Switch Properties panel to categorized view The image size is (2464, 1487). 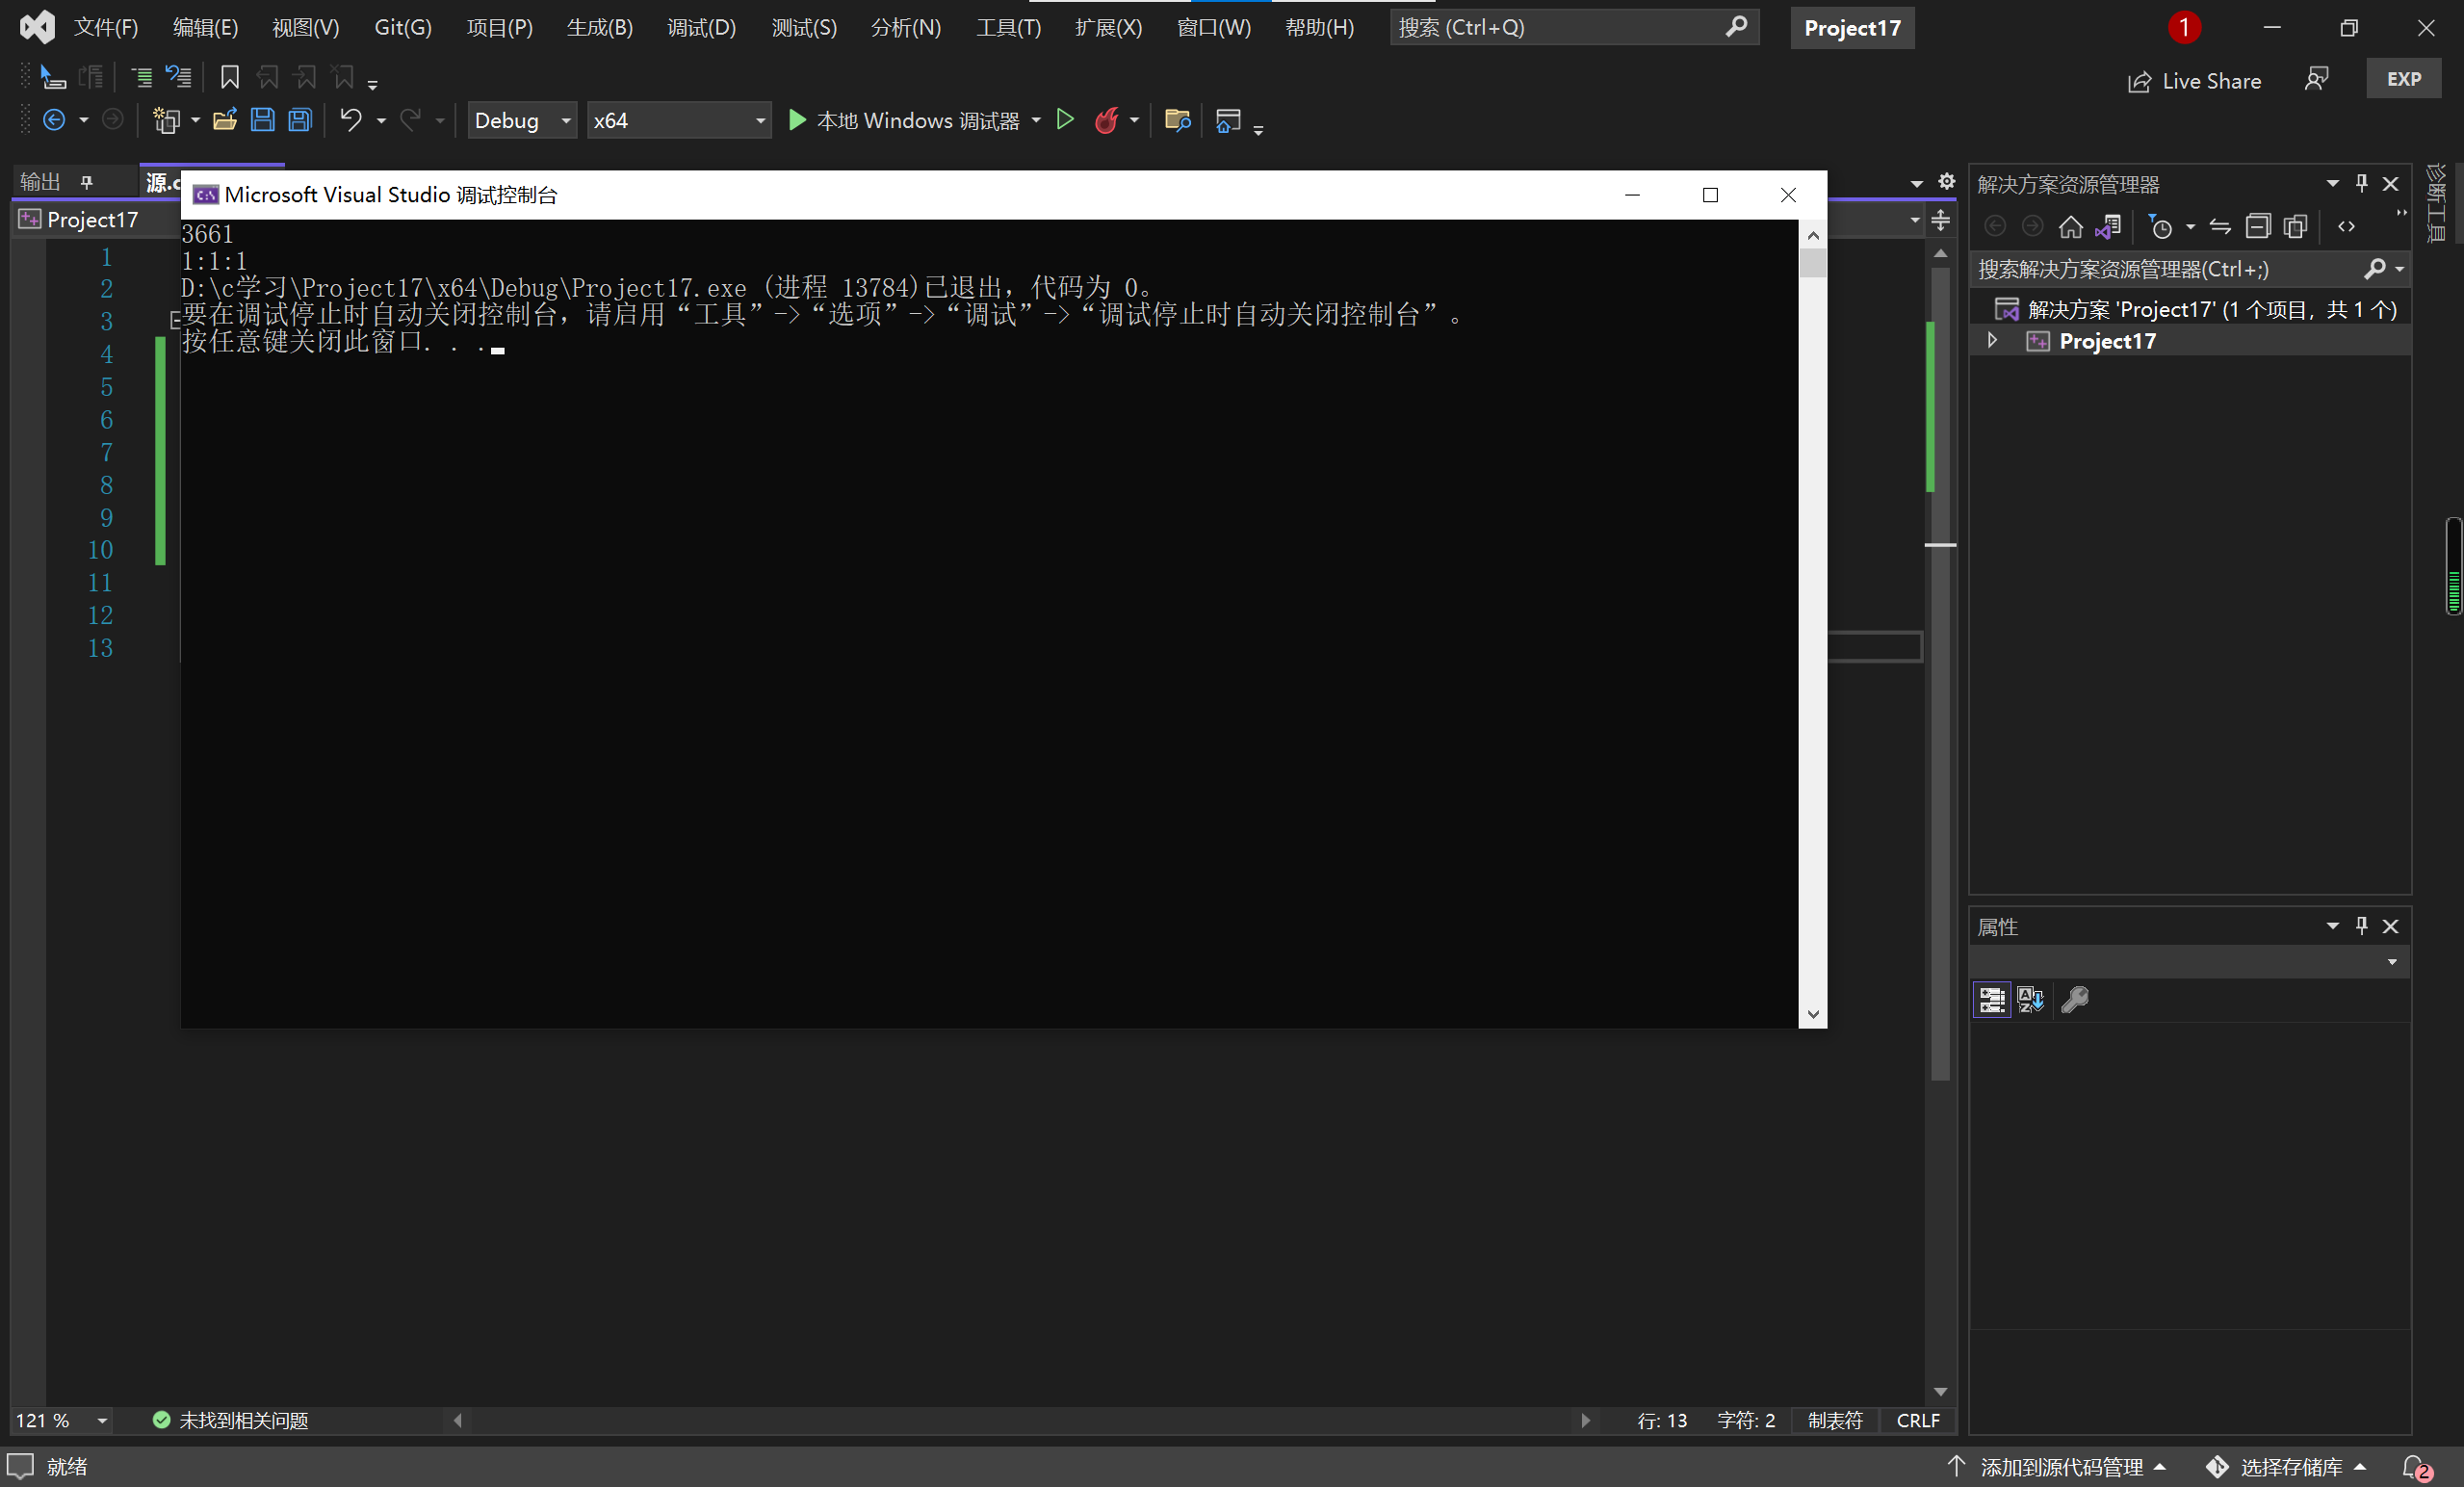click(x=1991, y=1000)
